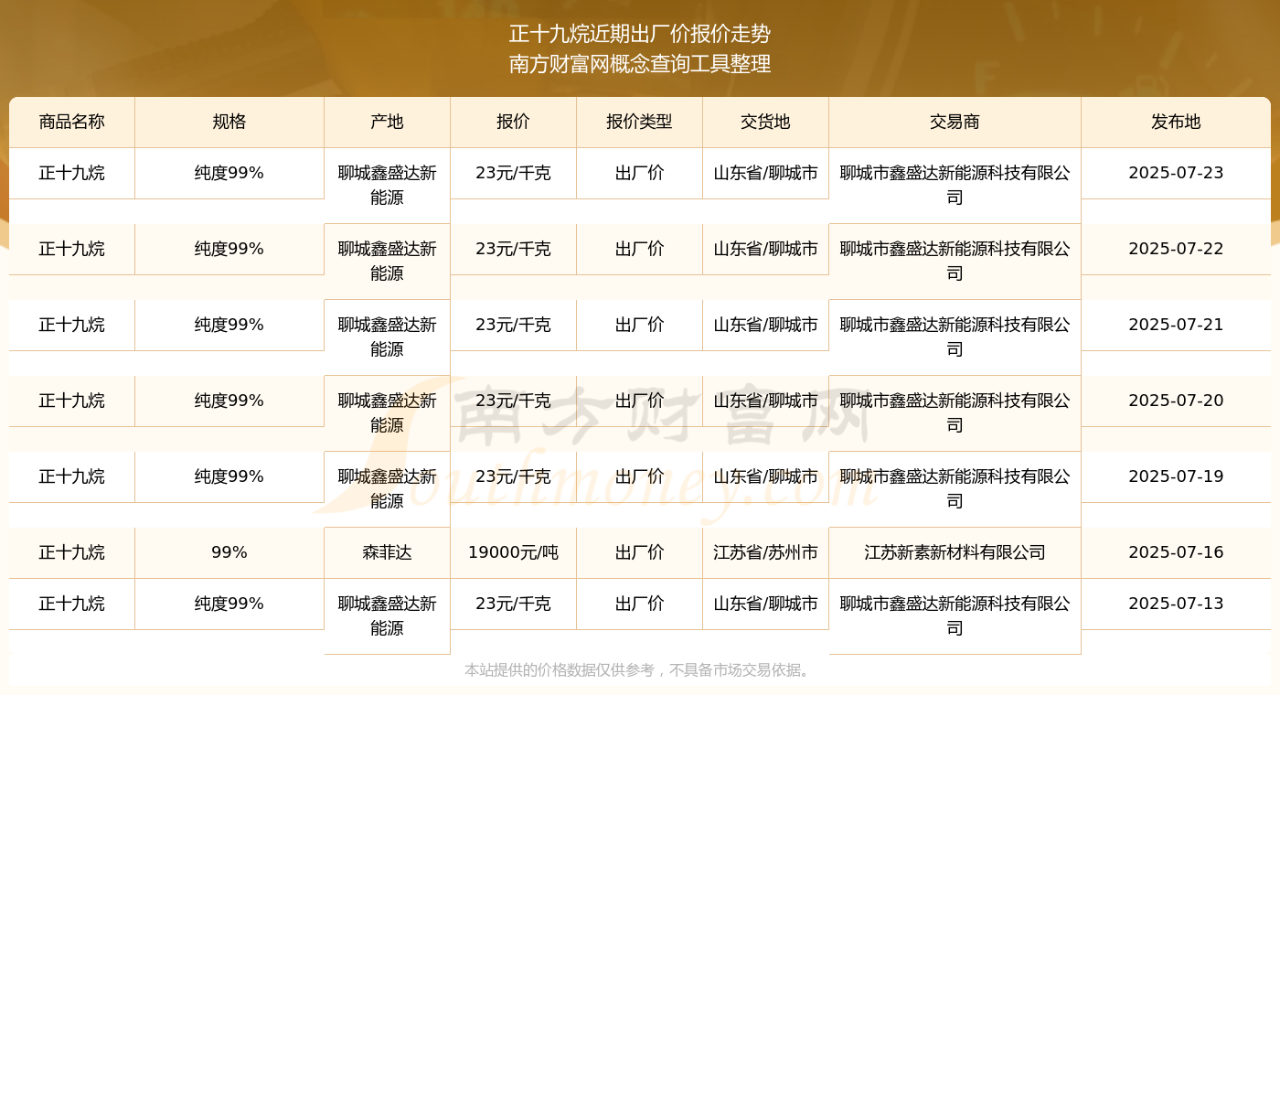Click the 报价类型 column header
This screenshot has width=1280, height=1102.
click(640, 123)
